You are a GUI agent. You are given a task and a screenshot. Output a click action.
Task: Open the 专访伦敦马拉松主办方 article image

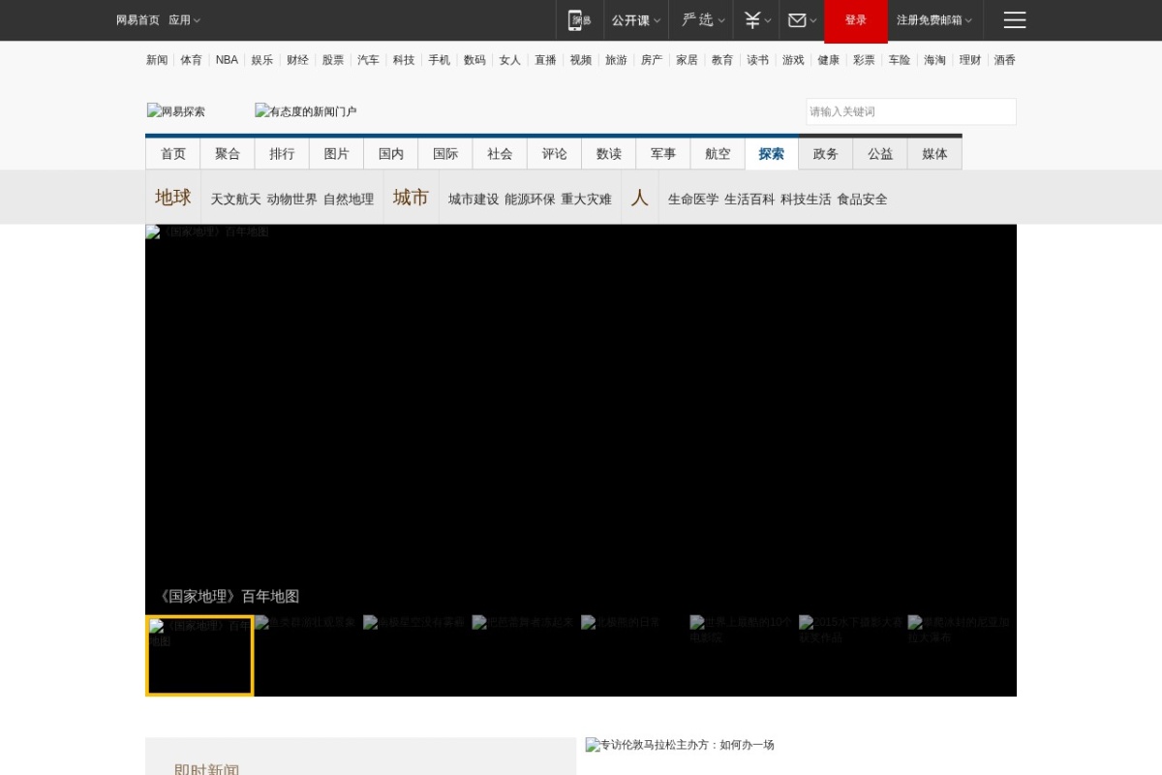680,745
